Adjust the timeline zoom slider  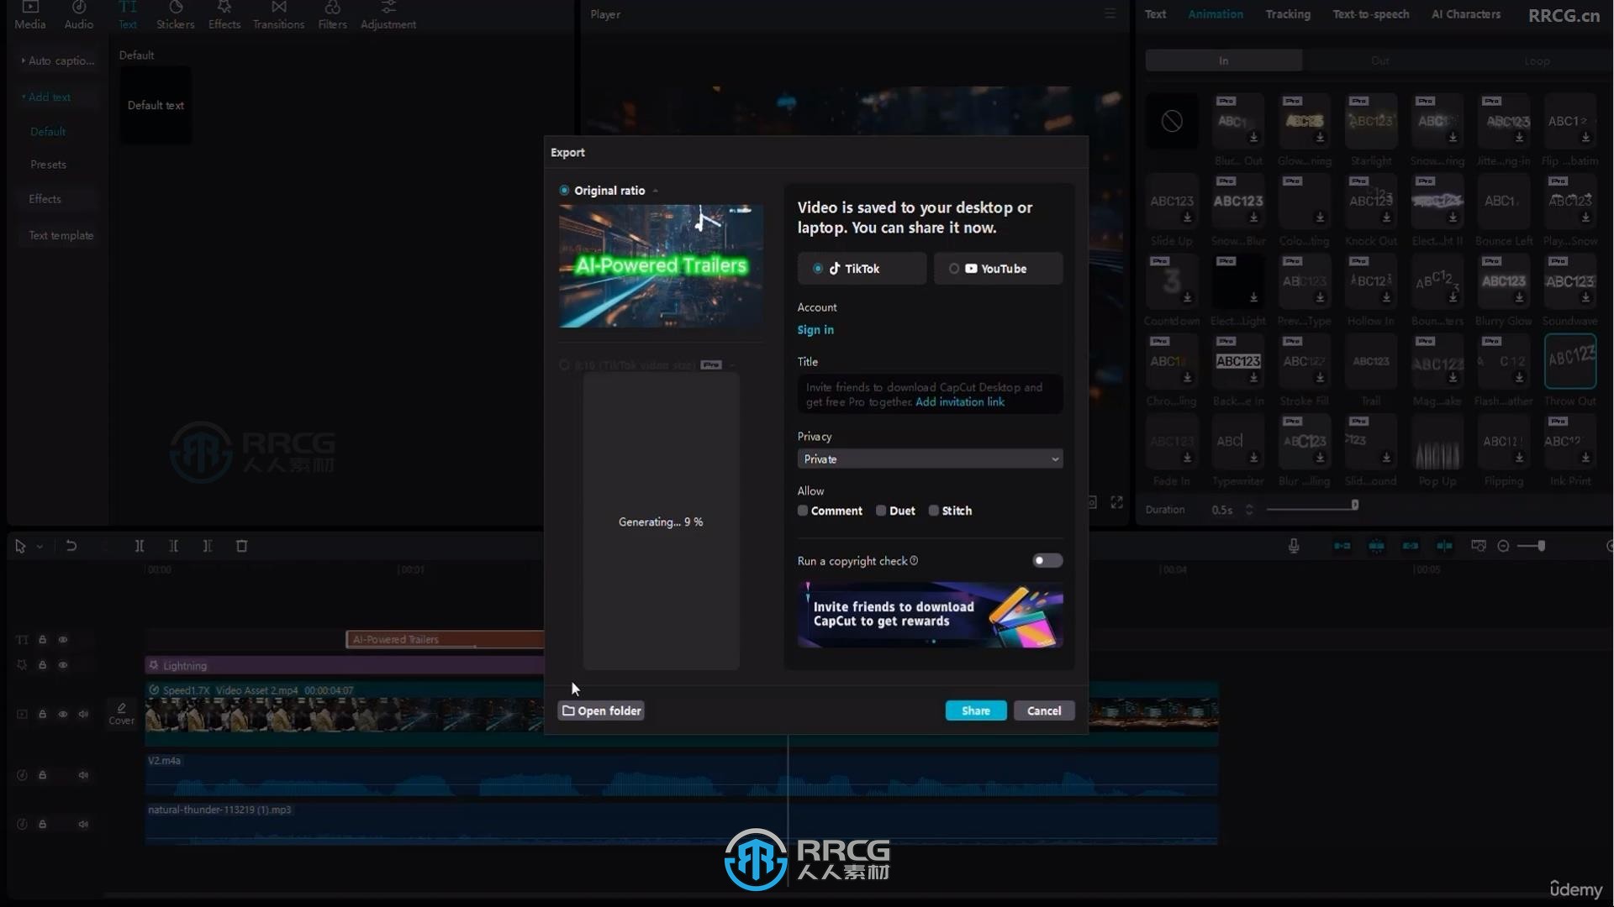pos(1541,546)
